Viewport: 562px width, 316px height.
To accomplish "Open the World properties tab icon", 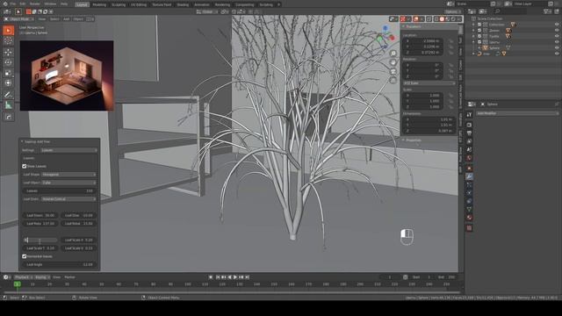I will 469,158.
